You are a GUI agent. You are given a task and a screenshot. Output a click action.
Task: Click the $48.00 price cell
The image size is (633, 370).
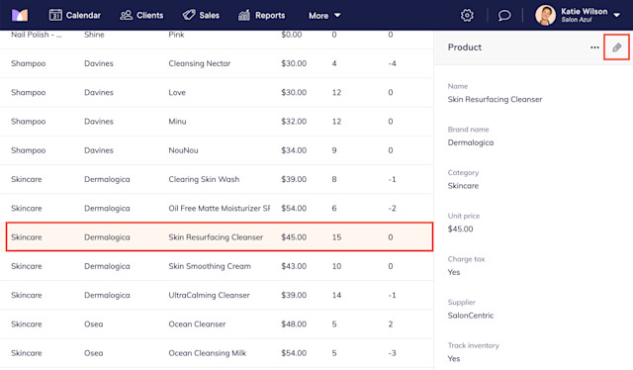(x=294, y=324)
